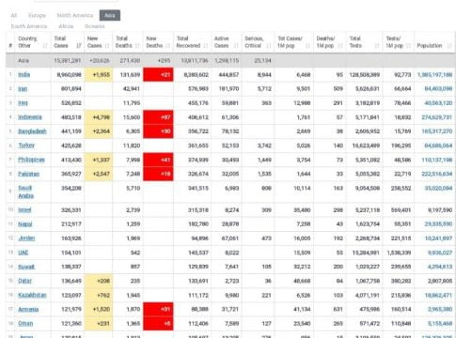Open the Armenia country link
The width and height of the screenshot is (456, 338).
pos(28,309)
